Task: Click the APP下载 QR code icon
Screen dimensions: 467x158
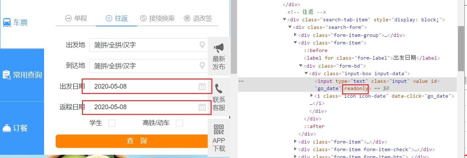Action: tap(219, 129)
